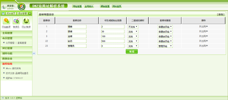Focus the package name field for ID 2
The width and height of the screenshot is (228, 100).
(x=77, y=31)
